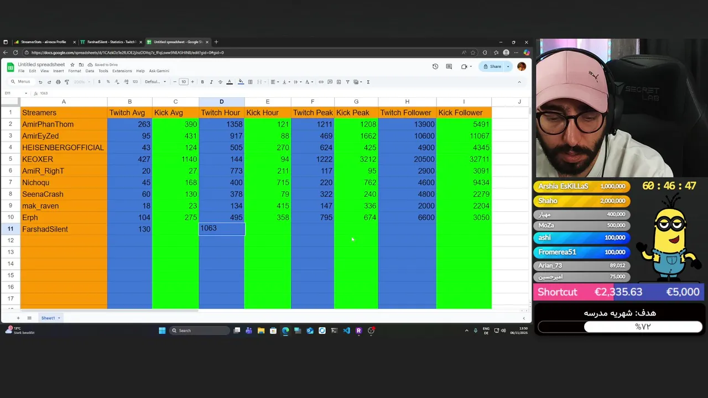This screenshot has height=398, width=708.
Task: Open Visual Studio Code taskbar icon
Action: tap(346, 331)
